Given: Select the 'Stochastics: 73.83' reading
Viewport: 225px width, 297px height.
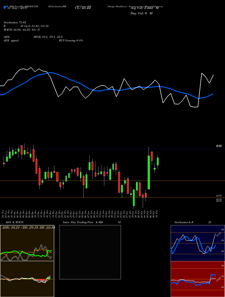Looking at the screenshot, I should [x=14, y=22].
